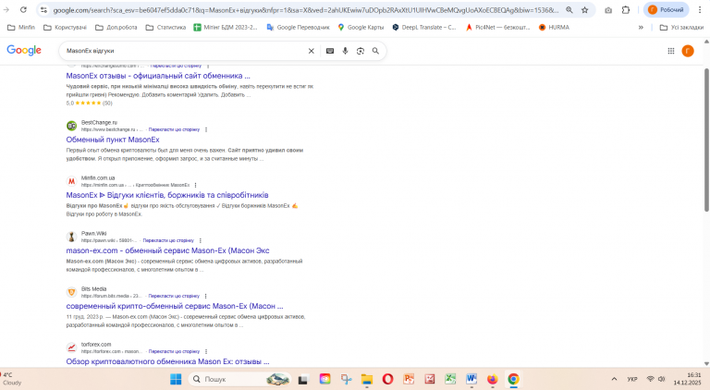Open the Мітинг БДМ 2023 bookmark
Image resolution: width=710 pixels, height=390 pixels.
pyautogui.click(x=225, y=27)
